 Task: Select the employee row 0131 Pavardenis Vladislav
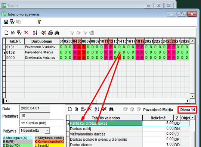(x=96, y=47)
